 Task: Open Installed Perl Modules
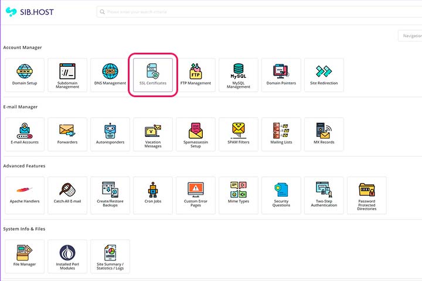pyautogui.click(x=67, y=256)
